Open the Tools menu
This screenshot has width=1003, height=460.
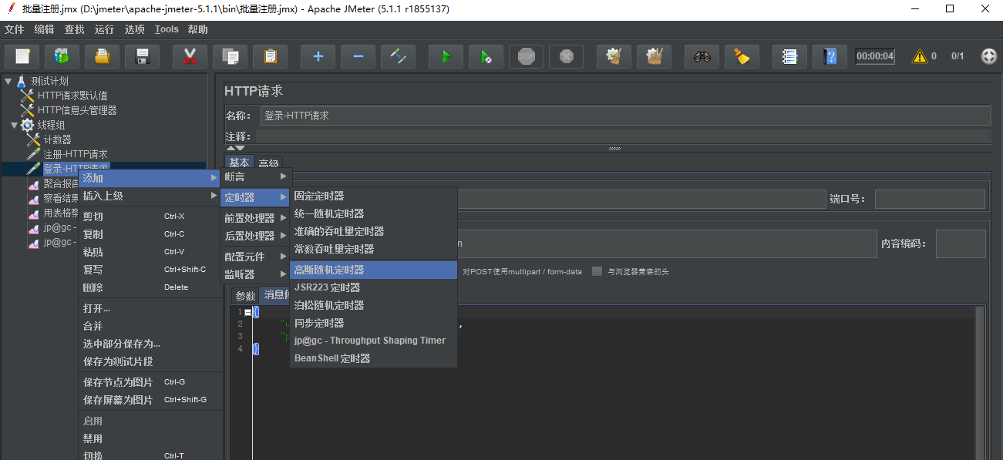pos(167,29)
